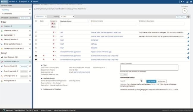Click info icon for Privileged Application Access
The image size is (193, 112).
pyautogui.click(x=30, y=48)
